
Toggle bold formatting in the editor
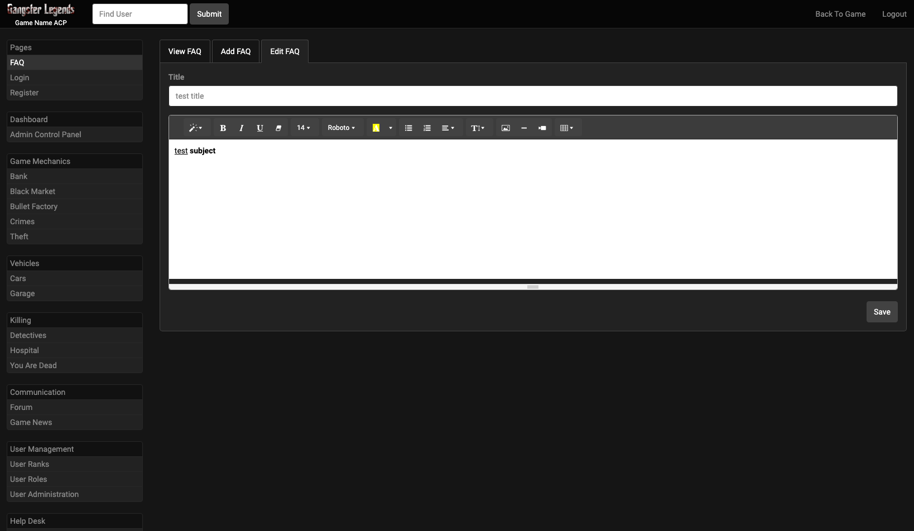pos(223,128)
